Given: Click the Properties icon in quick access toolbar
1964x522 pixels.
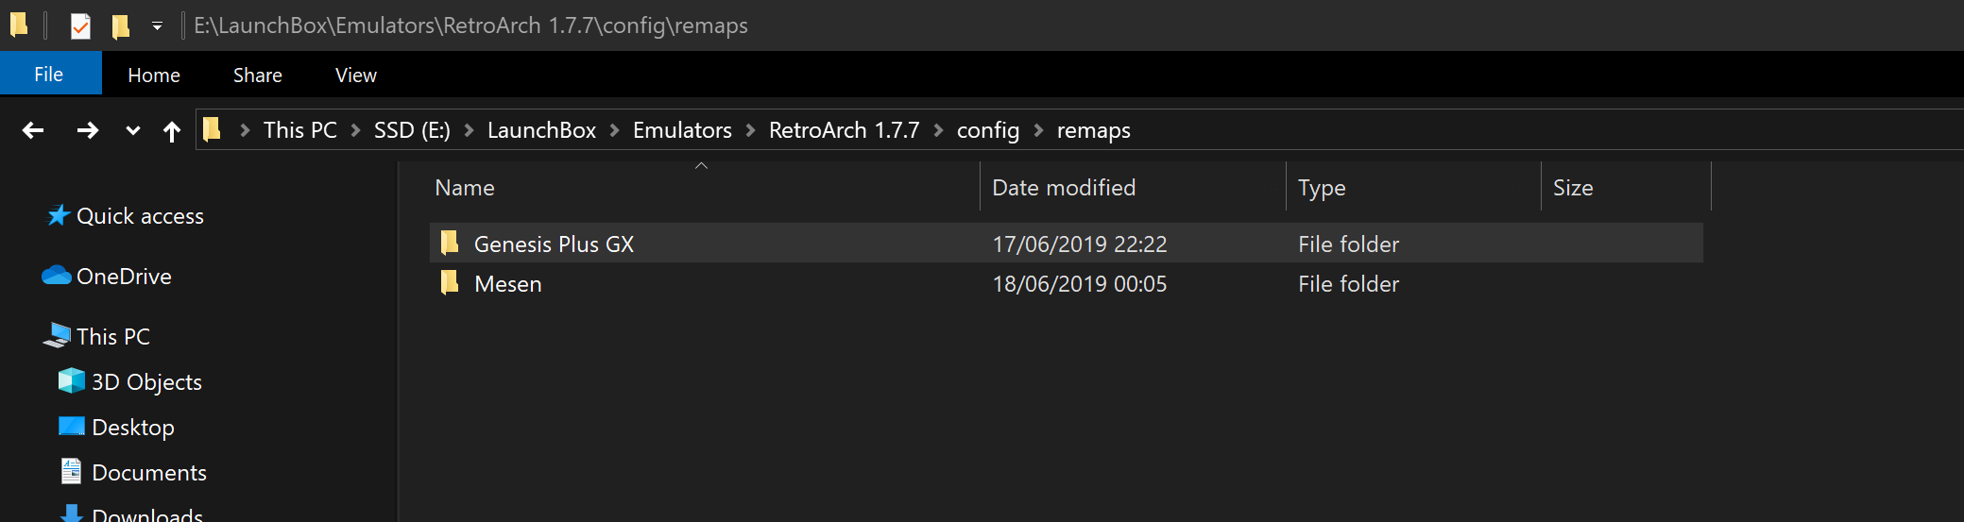Looking at the screenshot, I should pyautogui.click(x=81, y=25).
